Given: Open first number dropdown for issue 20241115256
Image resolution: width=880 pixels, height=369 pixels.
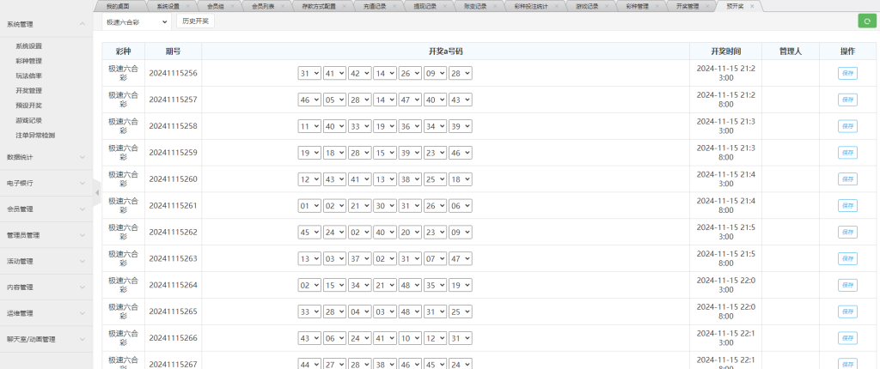Looking at the screenshot, I should pyautogui.click(x=309, y=74).
